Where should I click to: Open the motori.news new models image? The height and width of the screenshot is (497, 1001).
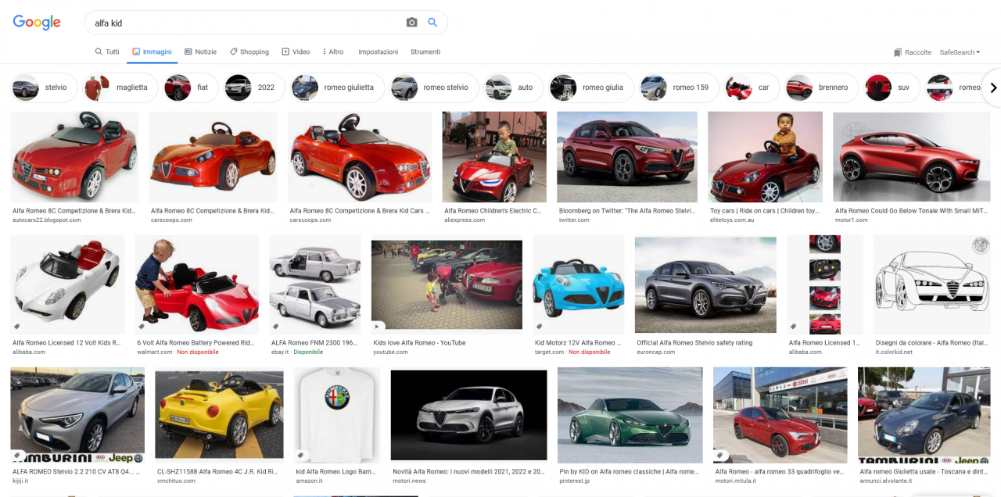(x=468, y=416)
